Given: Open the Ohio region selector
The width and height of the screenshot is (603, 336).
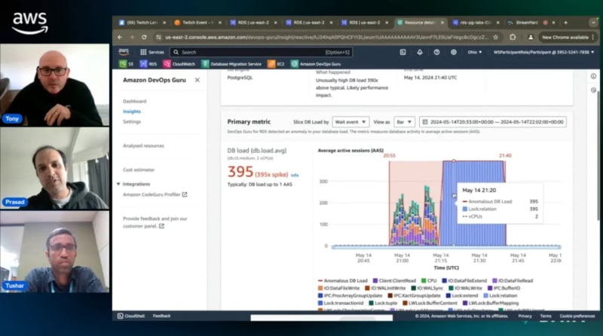Looking at the screenshot, I should pyautogui.click(x=474, y=52).
